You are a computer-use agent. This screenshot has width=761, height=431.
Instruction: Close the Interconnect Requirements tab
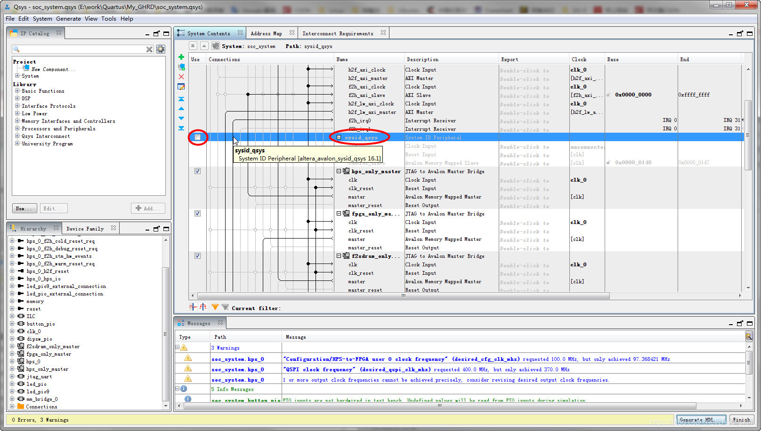tap(383, 33)
